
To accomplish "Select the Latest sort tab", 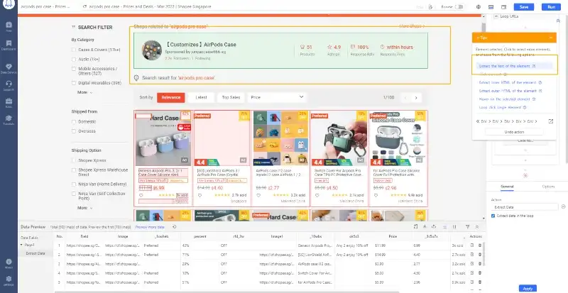I will point(201,97).
